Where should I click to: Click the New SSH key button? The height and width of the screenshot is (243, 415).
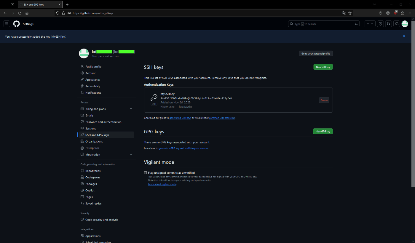(323, 67)
